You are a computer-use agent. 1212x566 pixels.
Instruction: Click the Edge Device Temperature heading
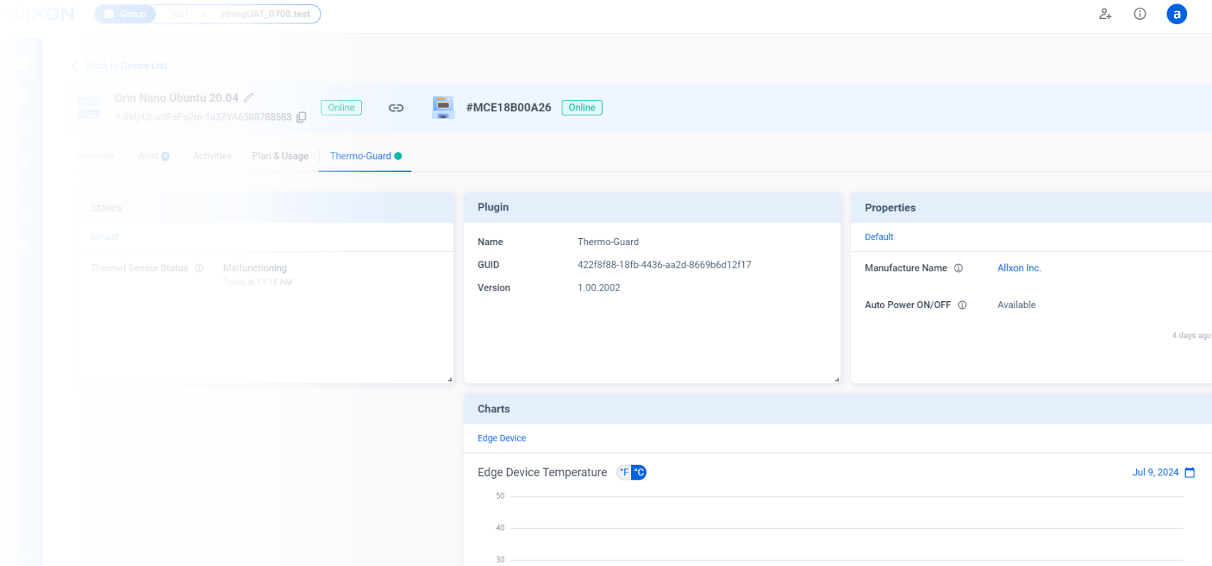[x=542, y=472]
